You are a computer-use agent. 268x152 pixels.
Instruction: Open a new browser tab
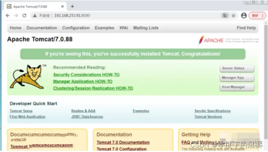[72, 6]
